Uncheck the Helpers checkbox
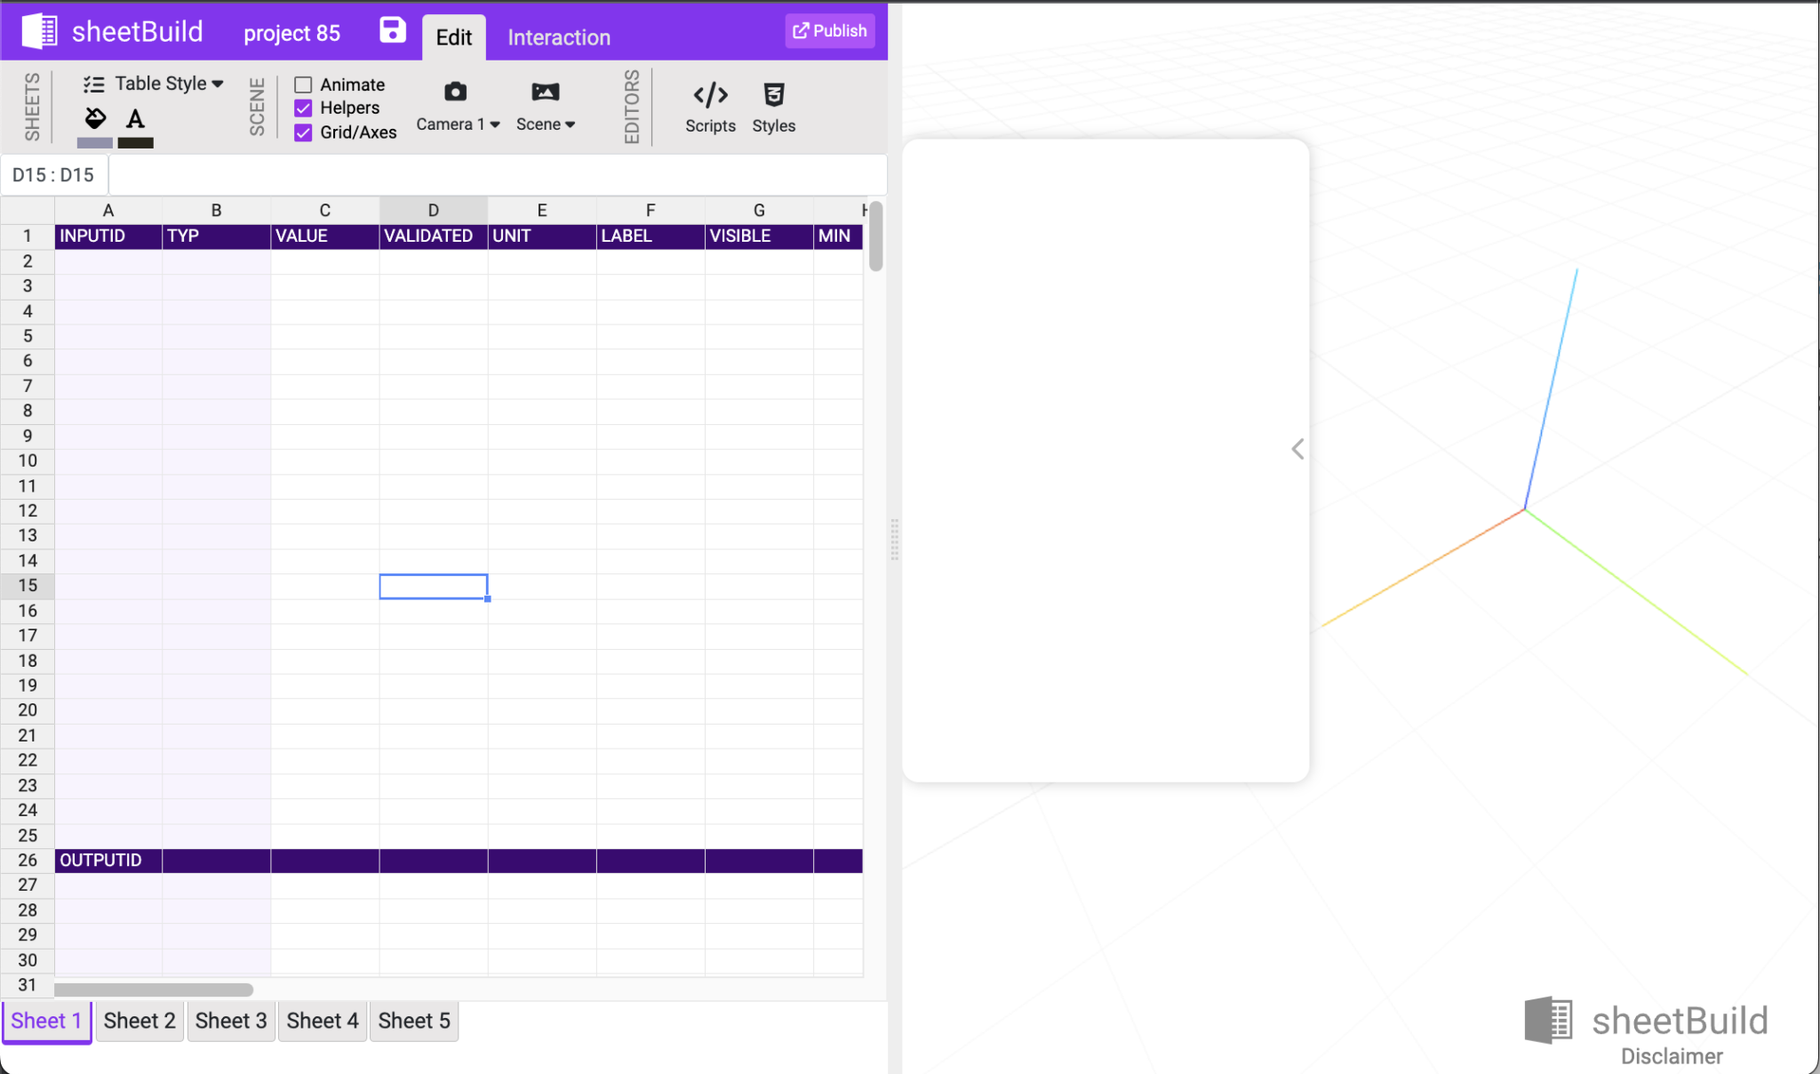This screenshot has height=1074, width=1820. 303,108
